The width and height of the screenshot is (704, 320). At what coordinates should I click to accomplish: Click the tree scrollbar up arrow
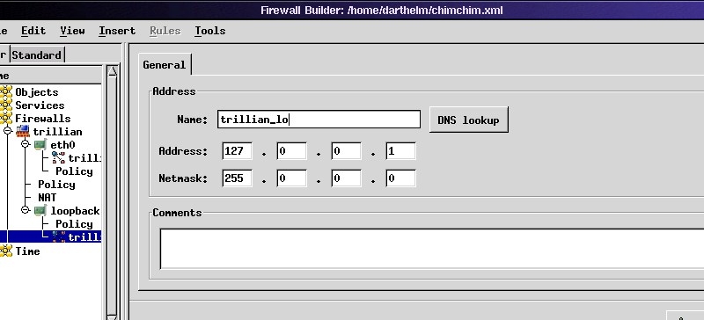[x=113, y=70]
